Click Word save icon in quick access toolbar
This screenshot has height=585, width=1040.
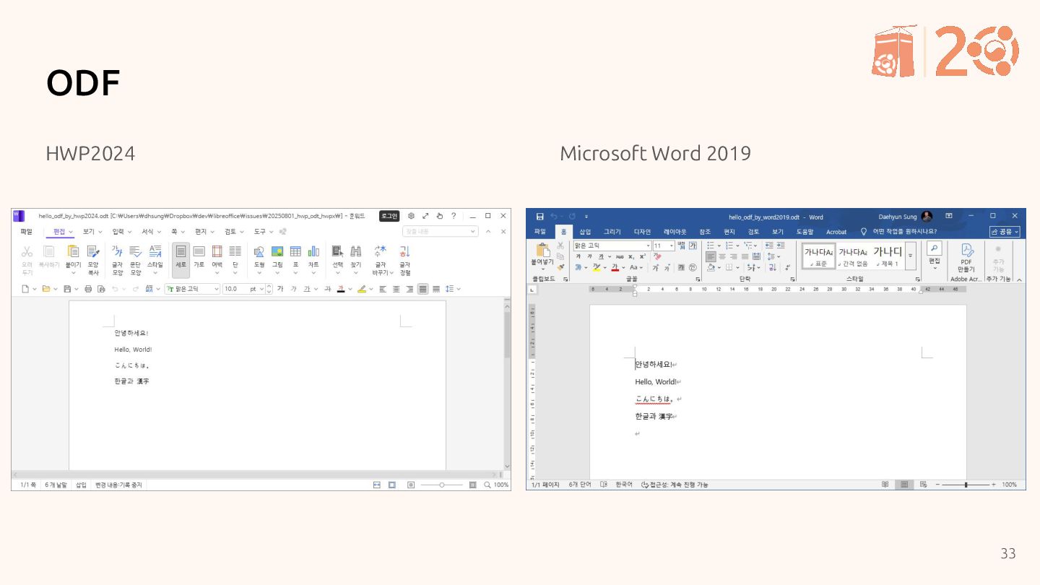[539, 216]
